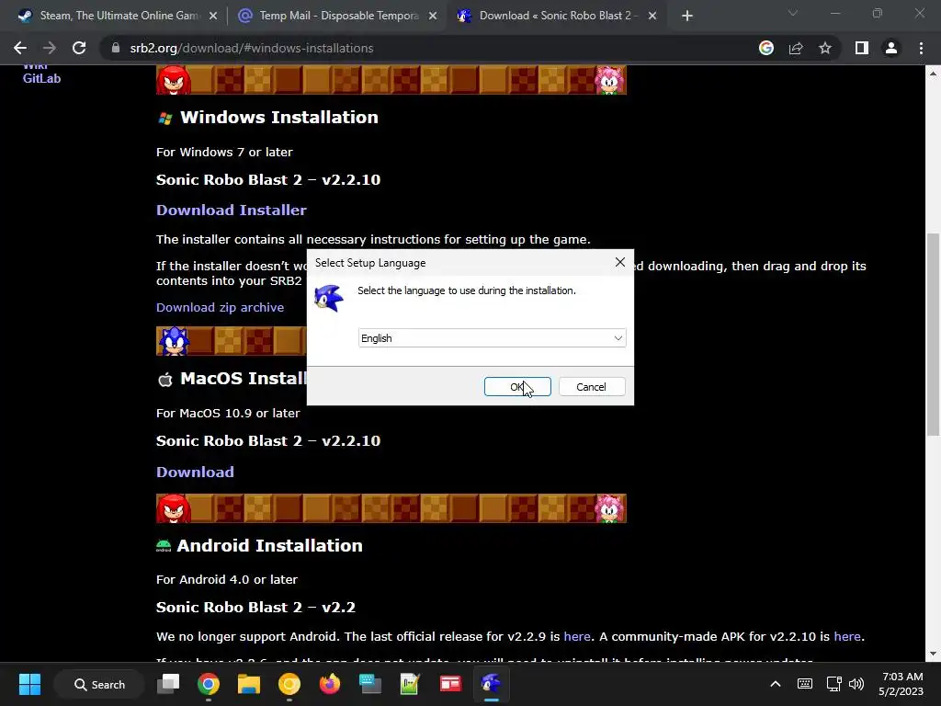Click the Knuckles icon above Android Installation
941x706 pixels.
pos(174,508)
